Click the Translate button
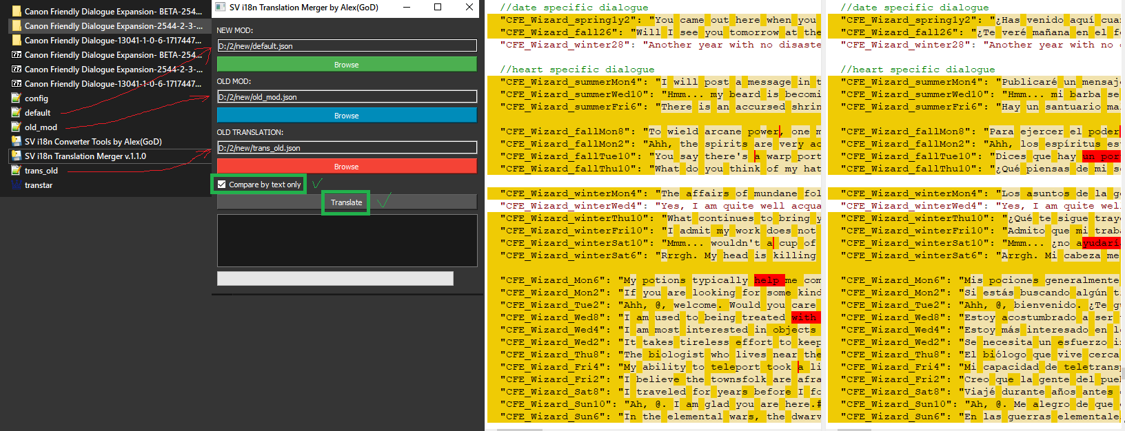This screenshot has width=1125, height=431. 346,202
